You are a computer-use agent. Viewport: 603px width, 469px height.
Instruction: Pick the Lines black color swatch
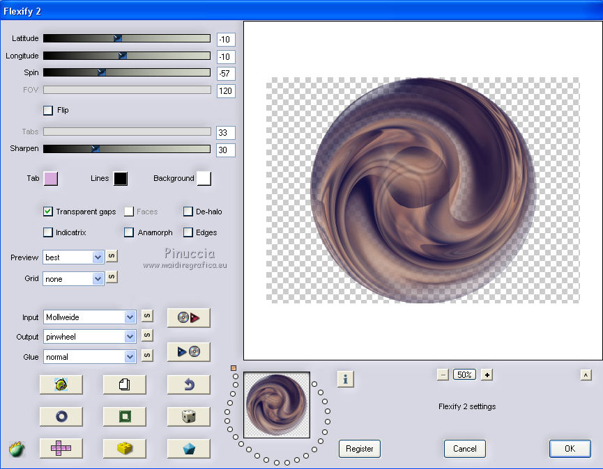pos(121,178)
